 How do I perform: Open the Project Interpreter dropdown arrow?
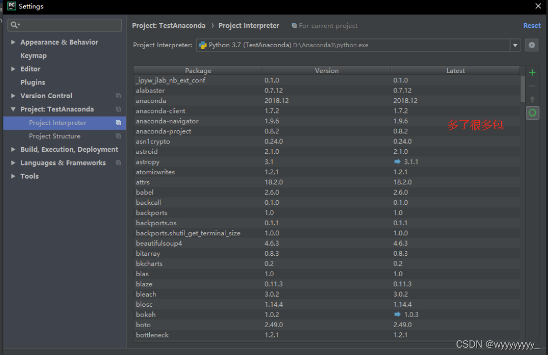[x=515, y=45]
